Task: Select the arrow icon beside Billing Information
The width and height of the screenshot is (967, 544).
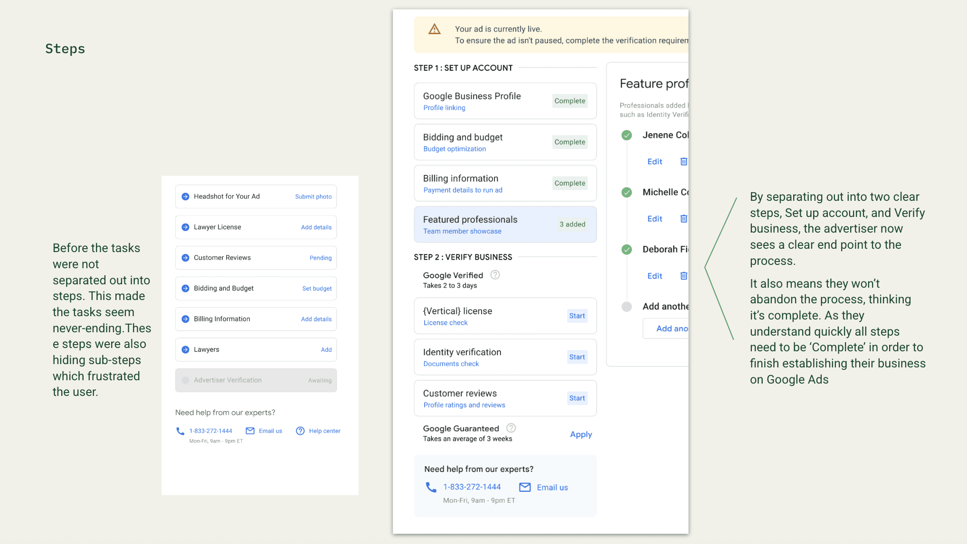Action: [186, 319]
